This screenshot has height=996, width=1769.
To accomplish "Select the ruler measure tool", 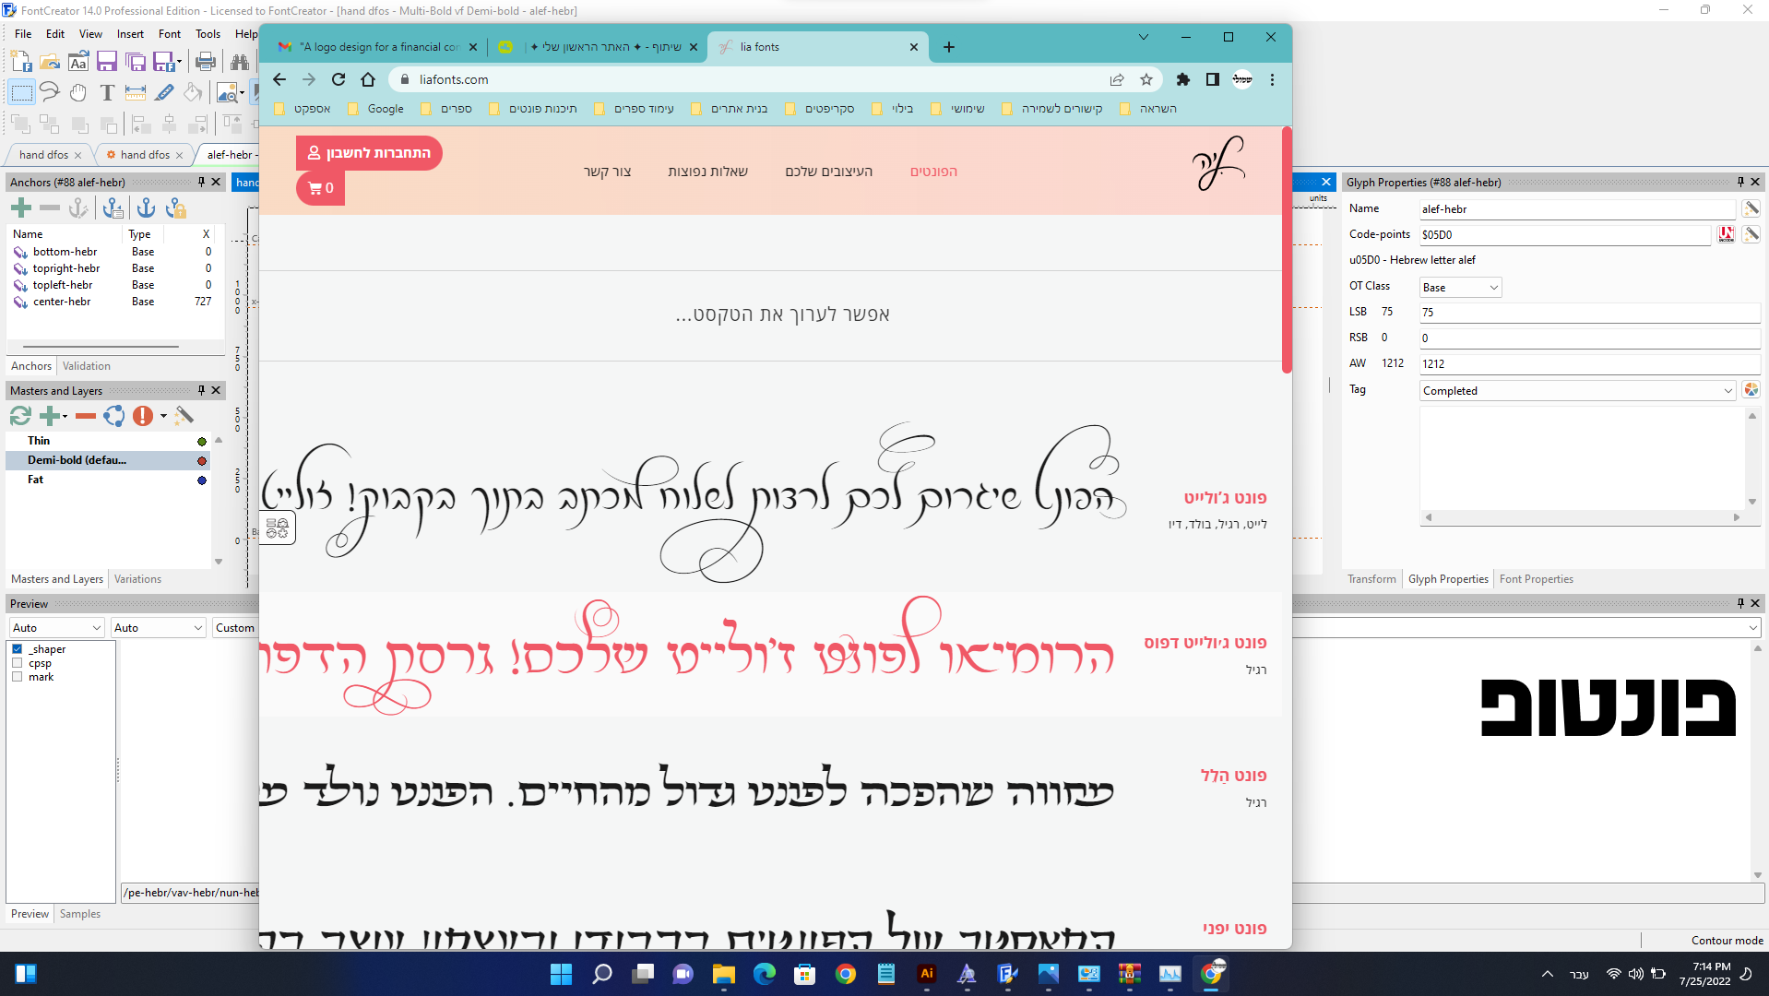I will 136,92.
